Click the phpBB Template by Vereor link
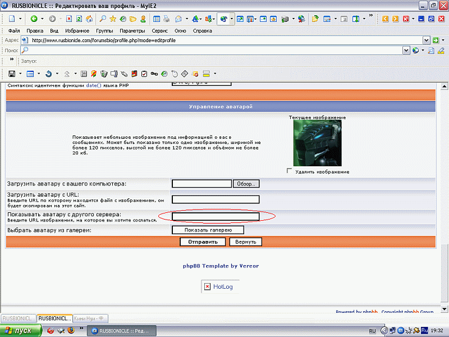The width and height of the screenshot is (449, 337). coord(221,266)
